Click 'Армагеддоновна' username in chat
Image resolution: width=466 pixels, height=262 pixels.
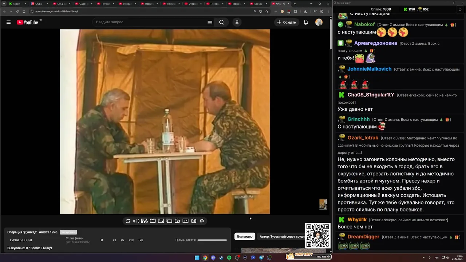375,43
